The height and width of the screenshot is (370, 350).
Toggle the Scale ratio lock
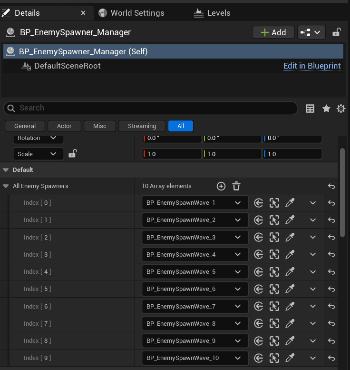[x=73, y=154]
